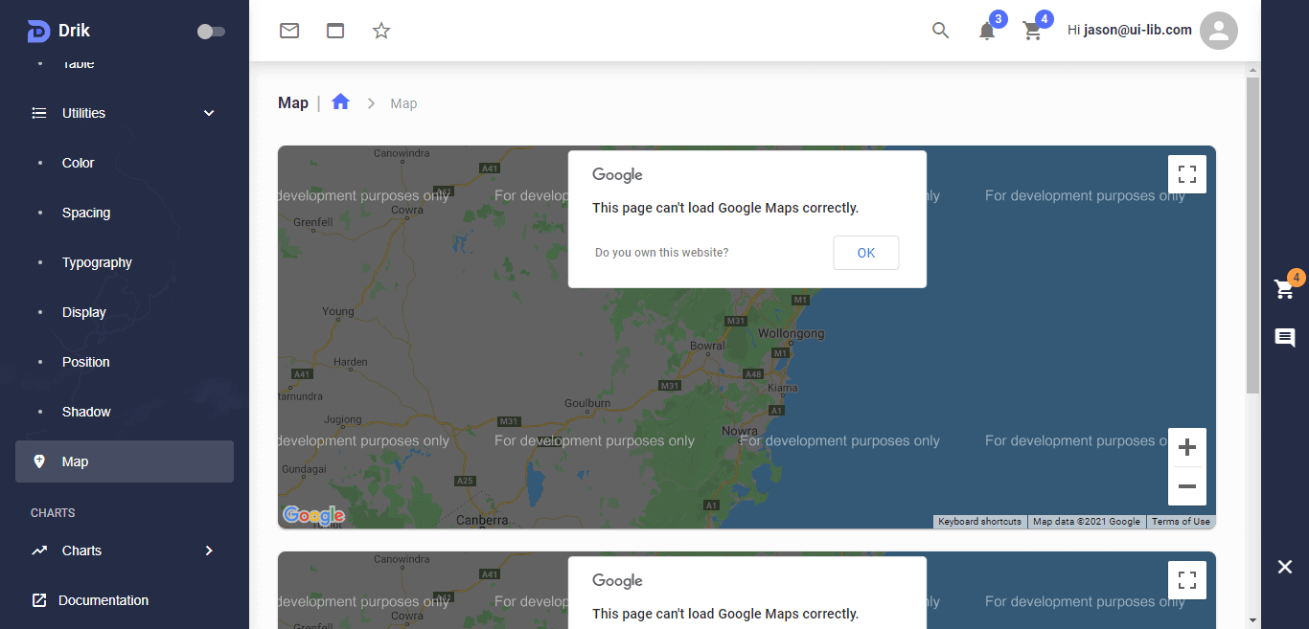Zoom in on the first map

tap(1187, 447)
